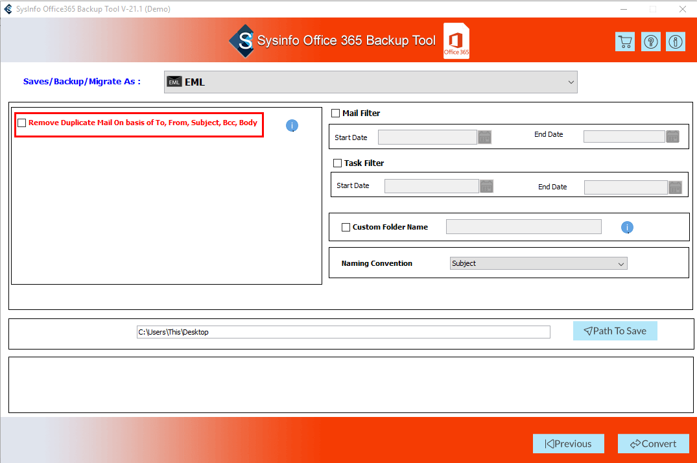
Task: Click the about info icon in header
Action: (676, 42)
